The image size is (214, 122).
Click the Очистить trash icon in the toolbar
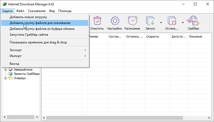point(97,21)
